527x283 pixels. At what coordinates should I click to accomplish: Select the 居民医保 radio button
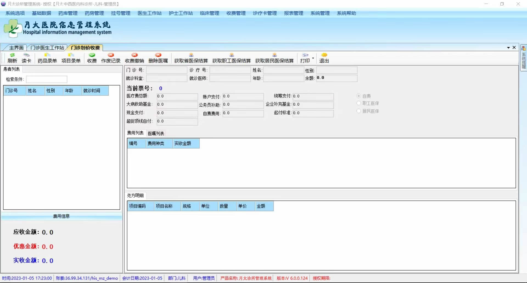[358, 111]
